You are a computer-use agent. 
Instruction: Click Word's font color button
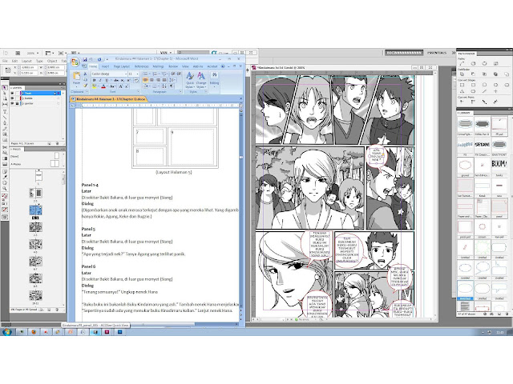[x=103, y=86]
